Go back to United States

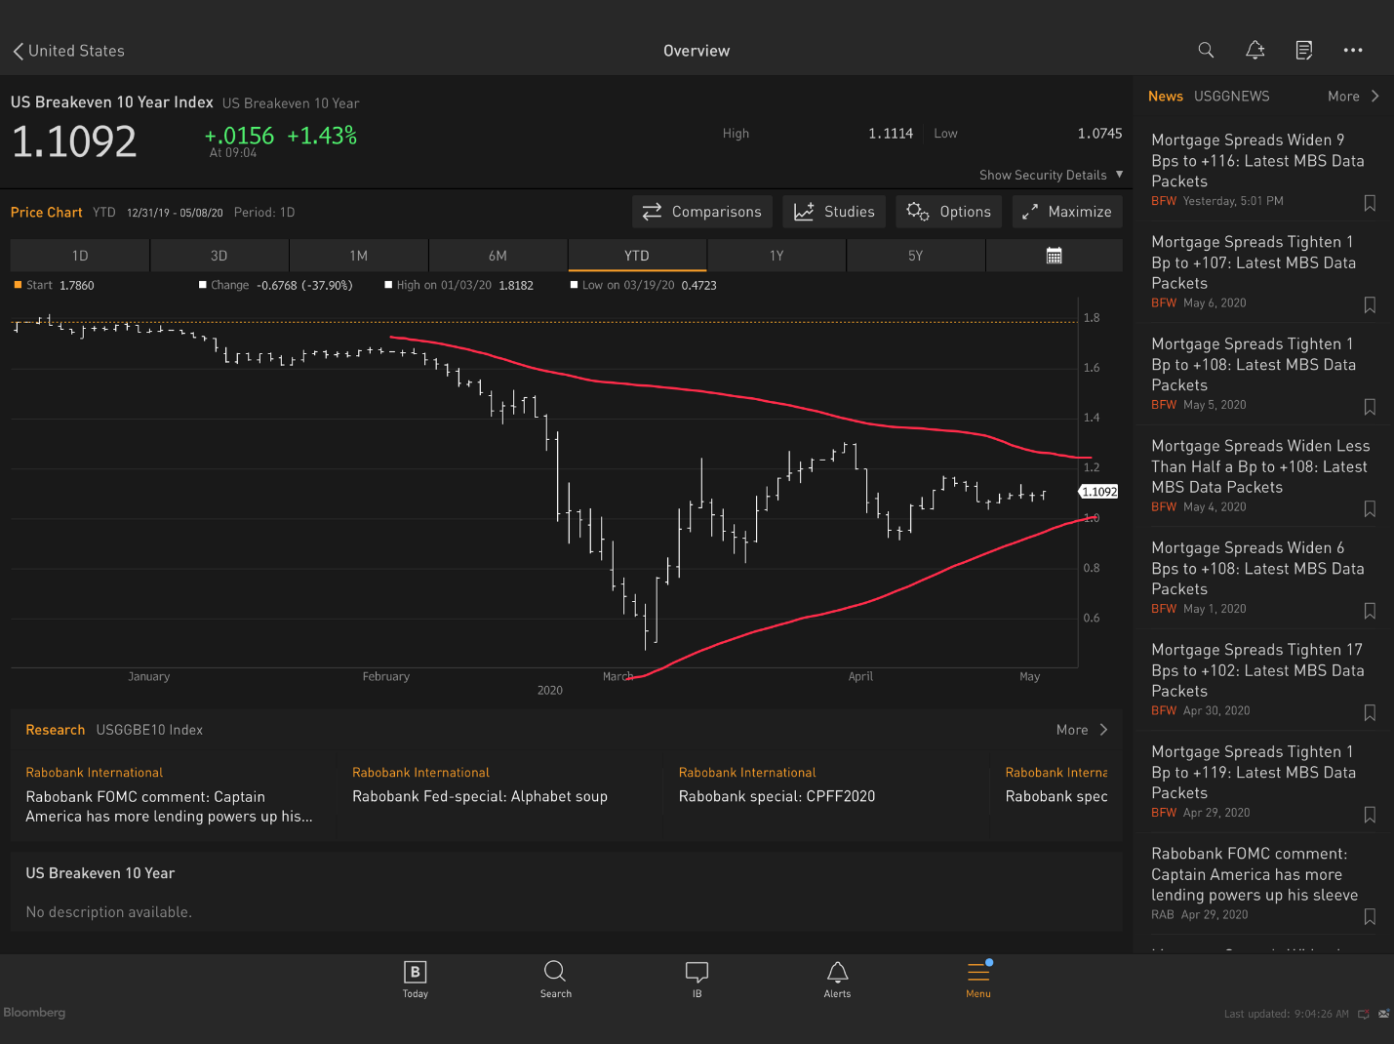68,51
